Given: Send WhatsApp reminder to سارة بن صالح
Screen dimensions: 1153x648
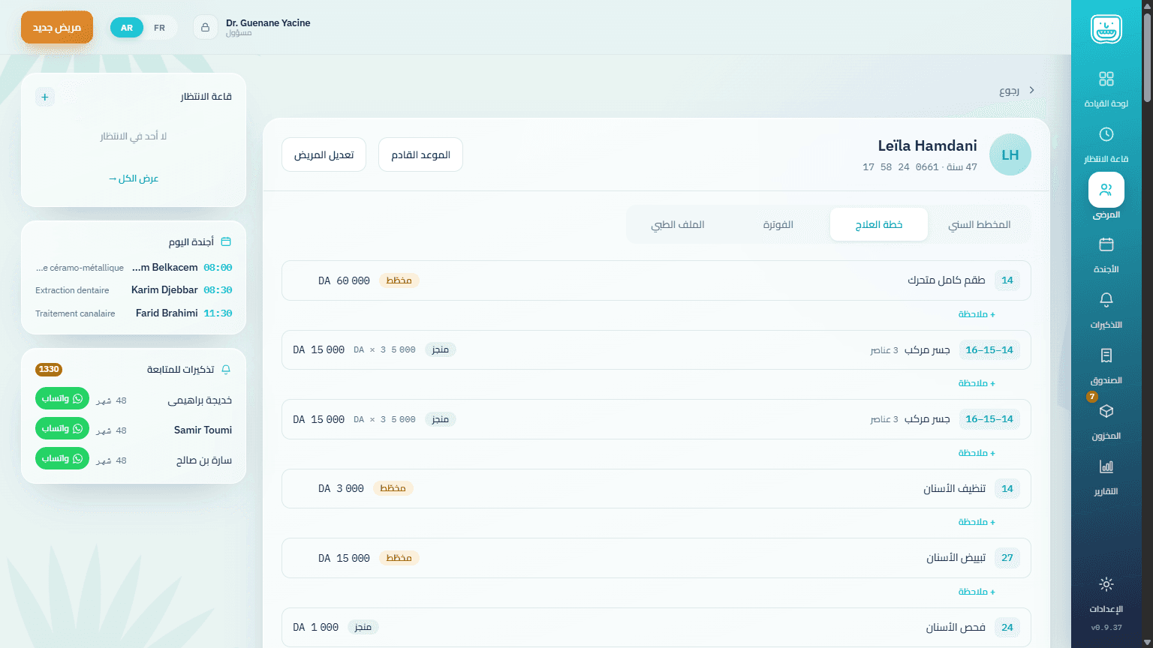Looking at the screenshot, I should (62, 458).
